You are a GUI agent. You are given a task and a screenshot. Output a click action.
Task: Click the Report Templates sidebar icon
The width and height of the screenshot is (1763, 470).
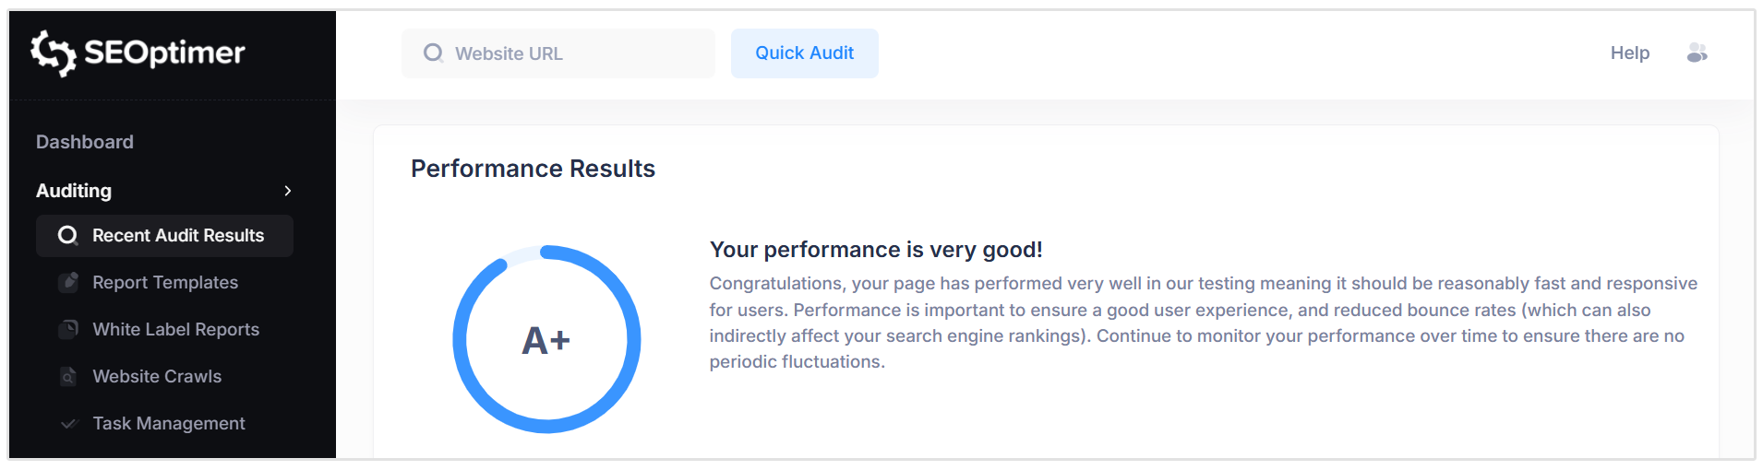pyautogui.click(x=68, y=283)
